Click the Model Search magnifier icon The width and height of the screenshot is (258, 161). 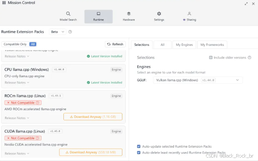(x=68, y=14)
